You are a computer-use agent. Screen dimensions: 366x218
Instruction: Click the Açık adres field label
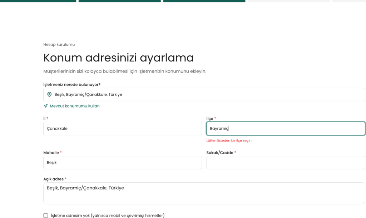coord(53,179)
